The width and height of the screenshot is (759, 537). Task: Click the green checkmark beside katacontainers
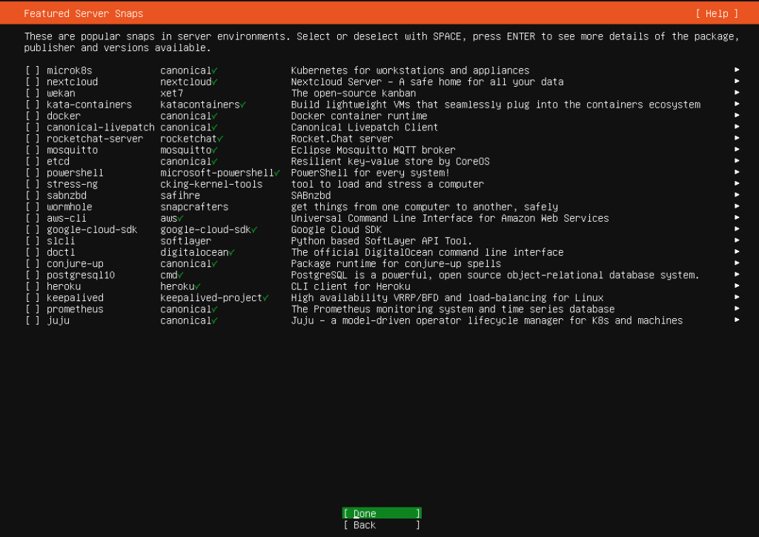(x=243, y=105)
